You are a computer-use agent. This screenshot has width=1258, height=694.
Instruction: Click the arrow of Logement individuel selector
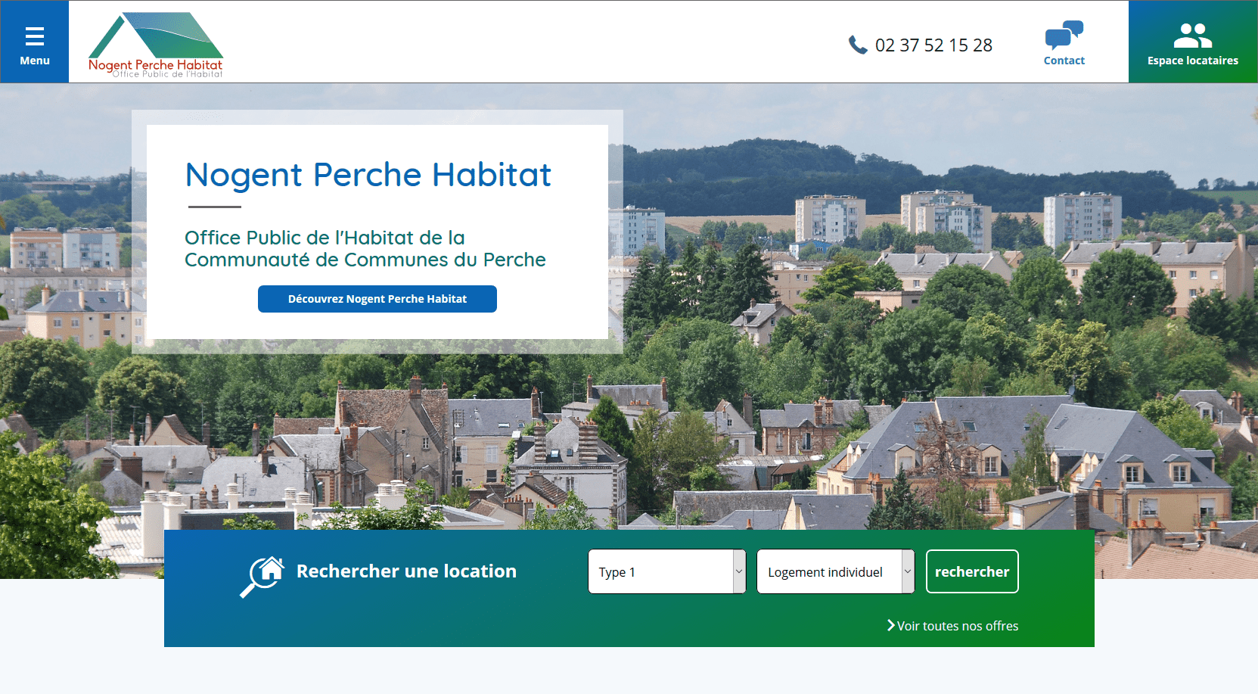908,572
